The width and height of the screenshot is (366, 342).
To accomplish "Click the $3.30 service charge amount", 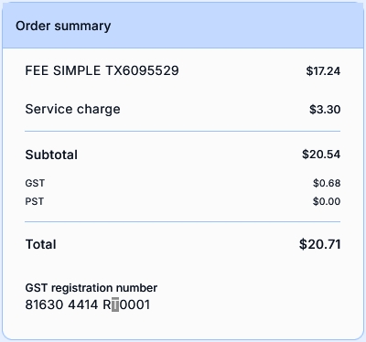I will tap(325, 110).
